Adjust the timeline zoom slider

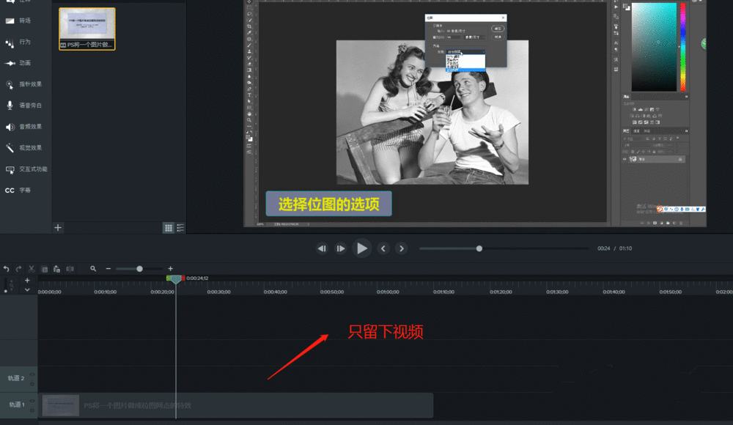pyautogui.click(x=139, y=268)
